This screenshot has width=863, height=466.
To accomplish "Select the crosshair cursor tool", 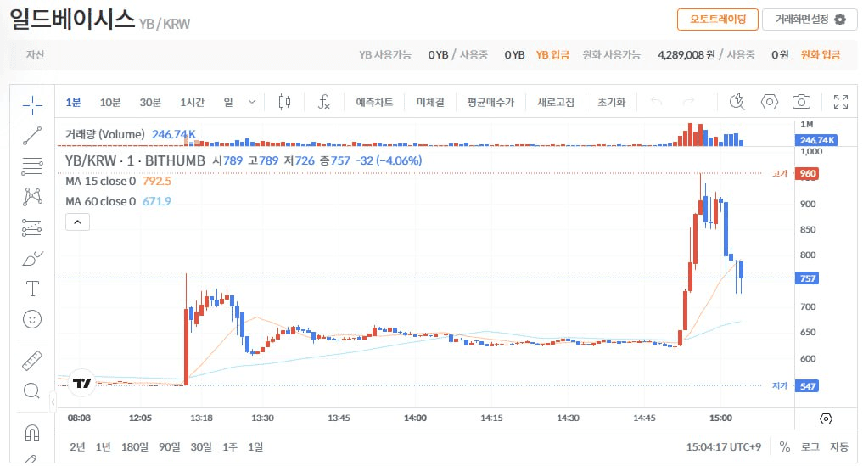I will pos(32,104).
